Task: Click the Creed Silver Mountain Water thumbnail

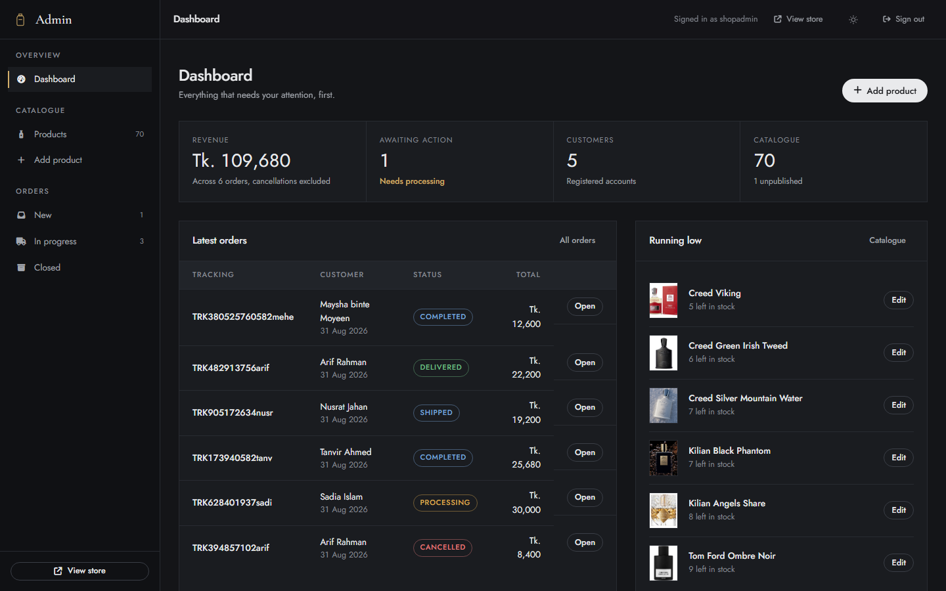Action: tap(664, 405)
